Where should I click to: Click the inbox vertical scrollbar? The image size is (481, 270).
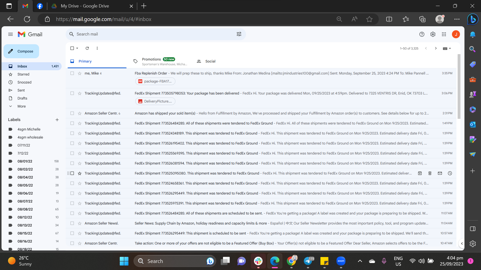[x=459, y=86]
